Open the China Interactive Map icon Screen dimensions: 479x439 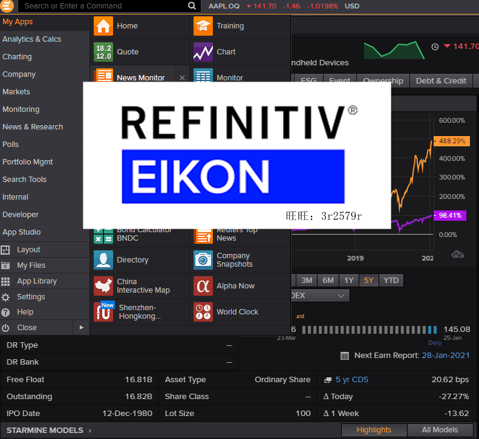pos(103,286)
